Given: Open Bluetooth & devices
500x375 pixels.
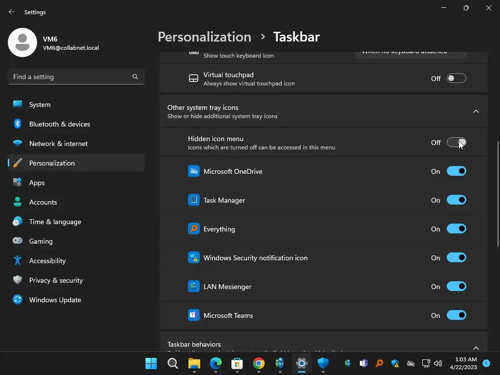Looking at the screenshot, I should point(76,124).
